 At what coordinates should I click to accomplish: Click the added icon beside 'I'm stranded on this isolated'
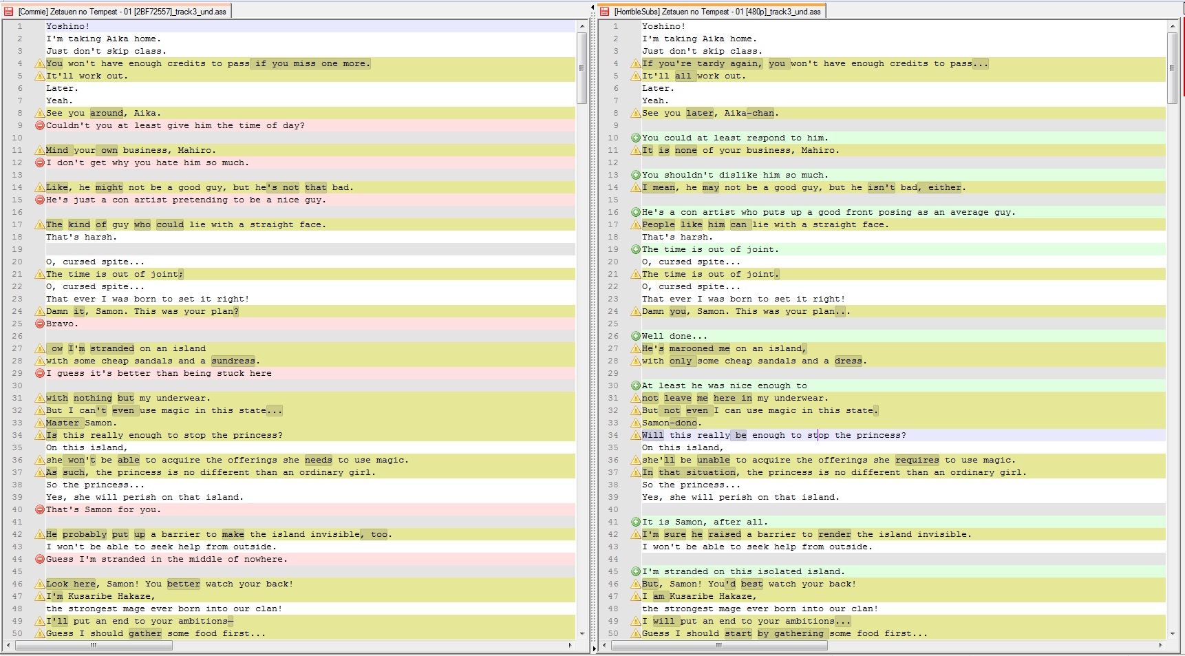[x=636, y=571]
